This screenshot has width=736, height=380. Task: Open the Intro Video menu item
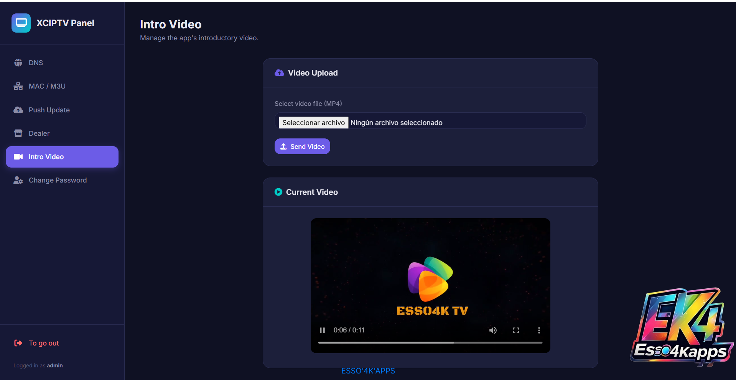62,157
